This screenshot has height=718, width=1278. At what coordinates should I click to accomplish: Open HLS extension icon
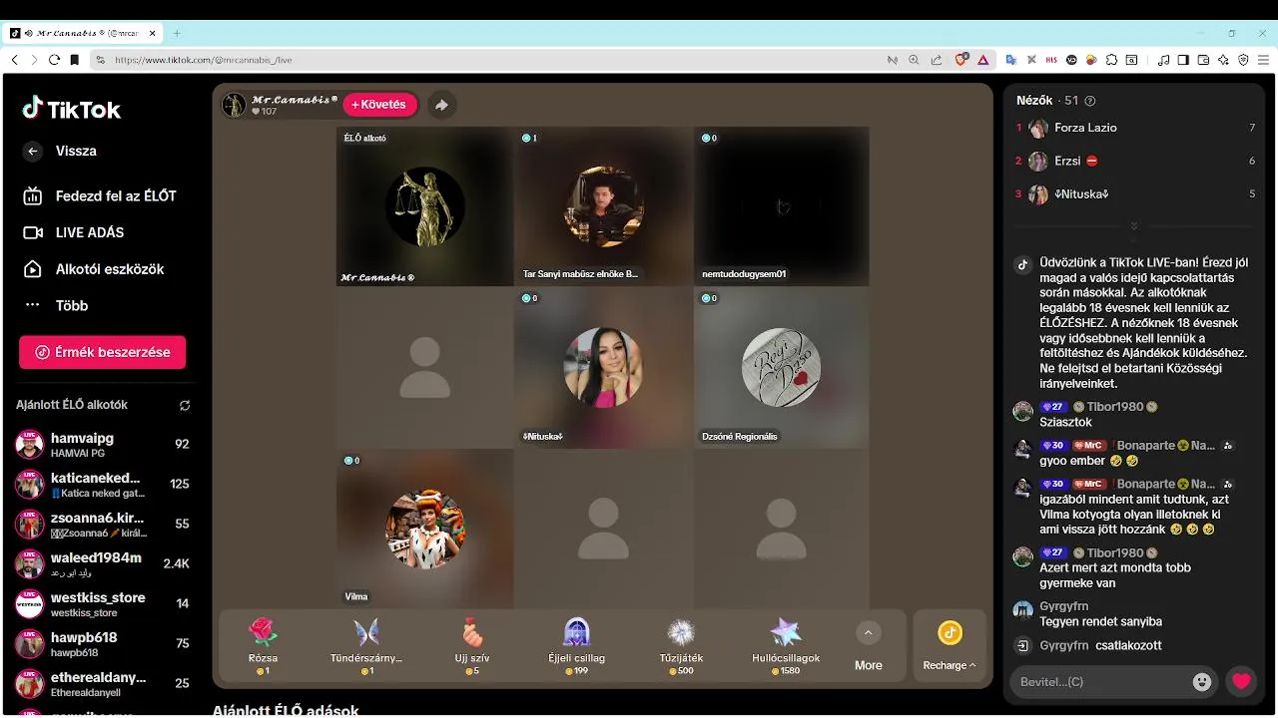1051,60
